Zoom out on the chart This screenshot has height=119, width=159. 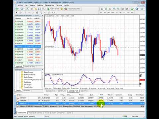click(x=118, y=9)
